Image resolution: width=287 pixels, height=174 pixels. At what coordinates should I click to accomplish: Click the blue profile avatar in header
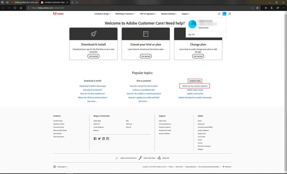point(224,14)
